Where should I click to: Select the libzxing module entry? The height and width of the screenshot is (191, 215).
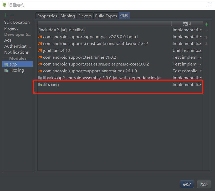click(18, 70)
